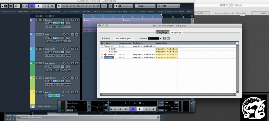Select the Mute X tool
Screen dimensions: 269x121
[x=82, y=6]
